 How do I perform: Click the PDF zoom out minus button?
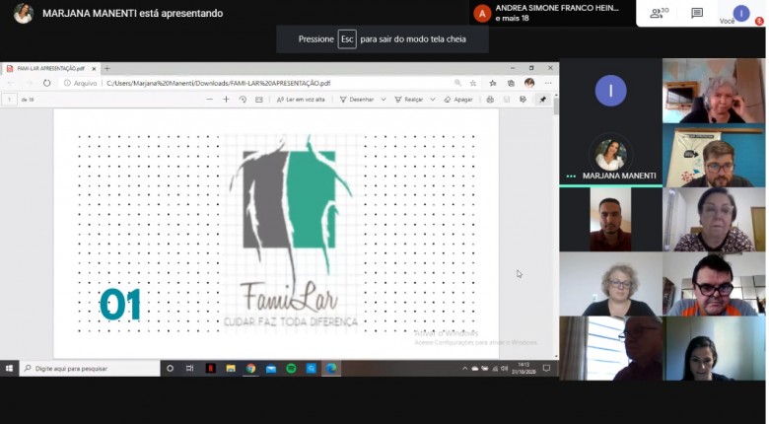coord(210,100)
